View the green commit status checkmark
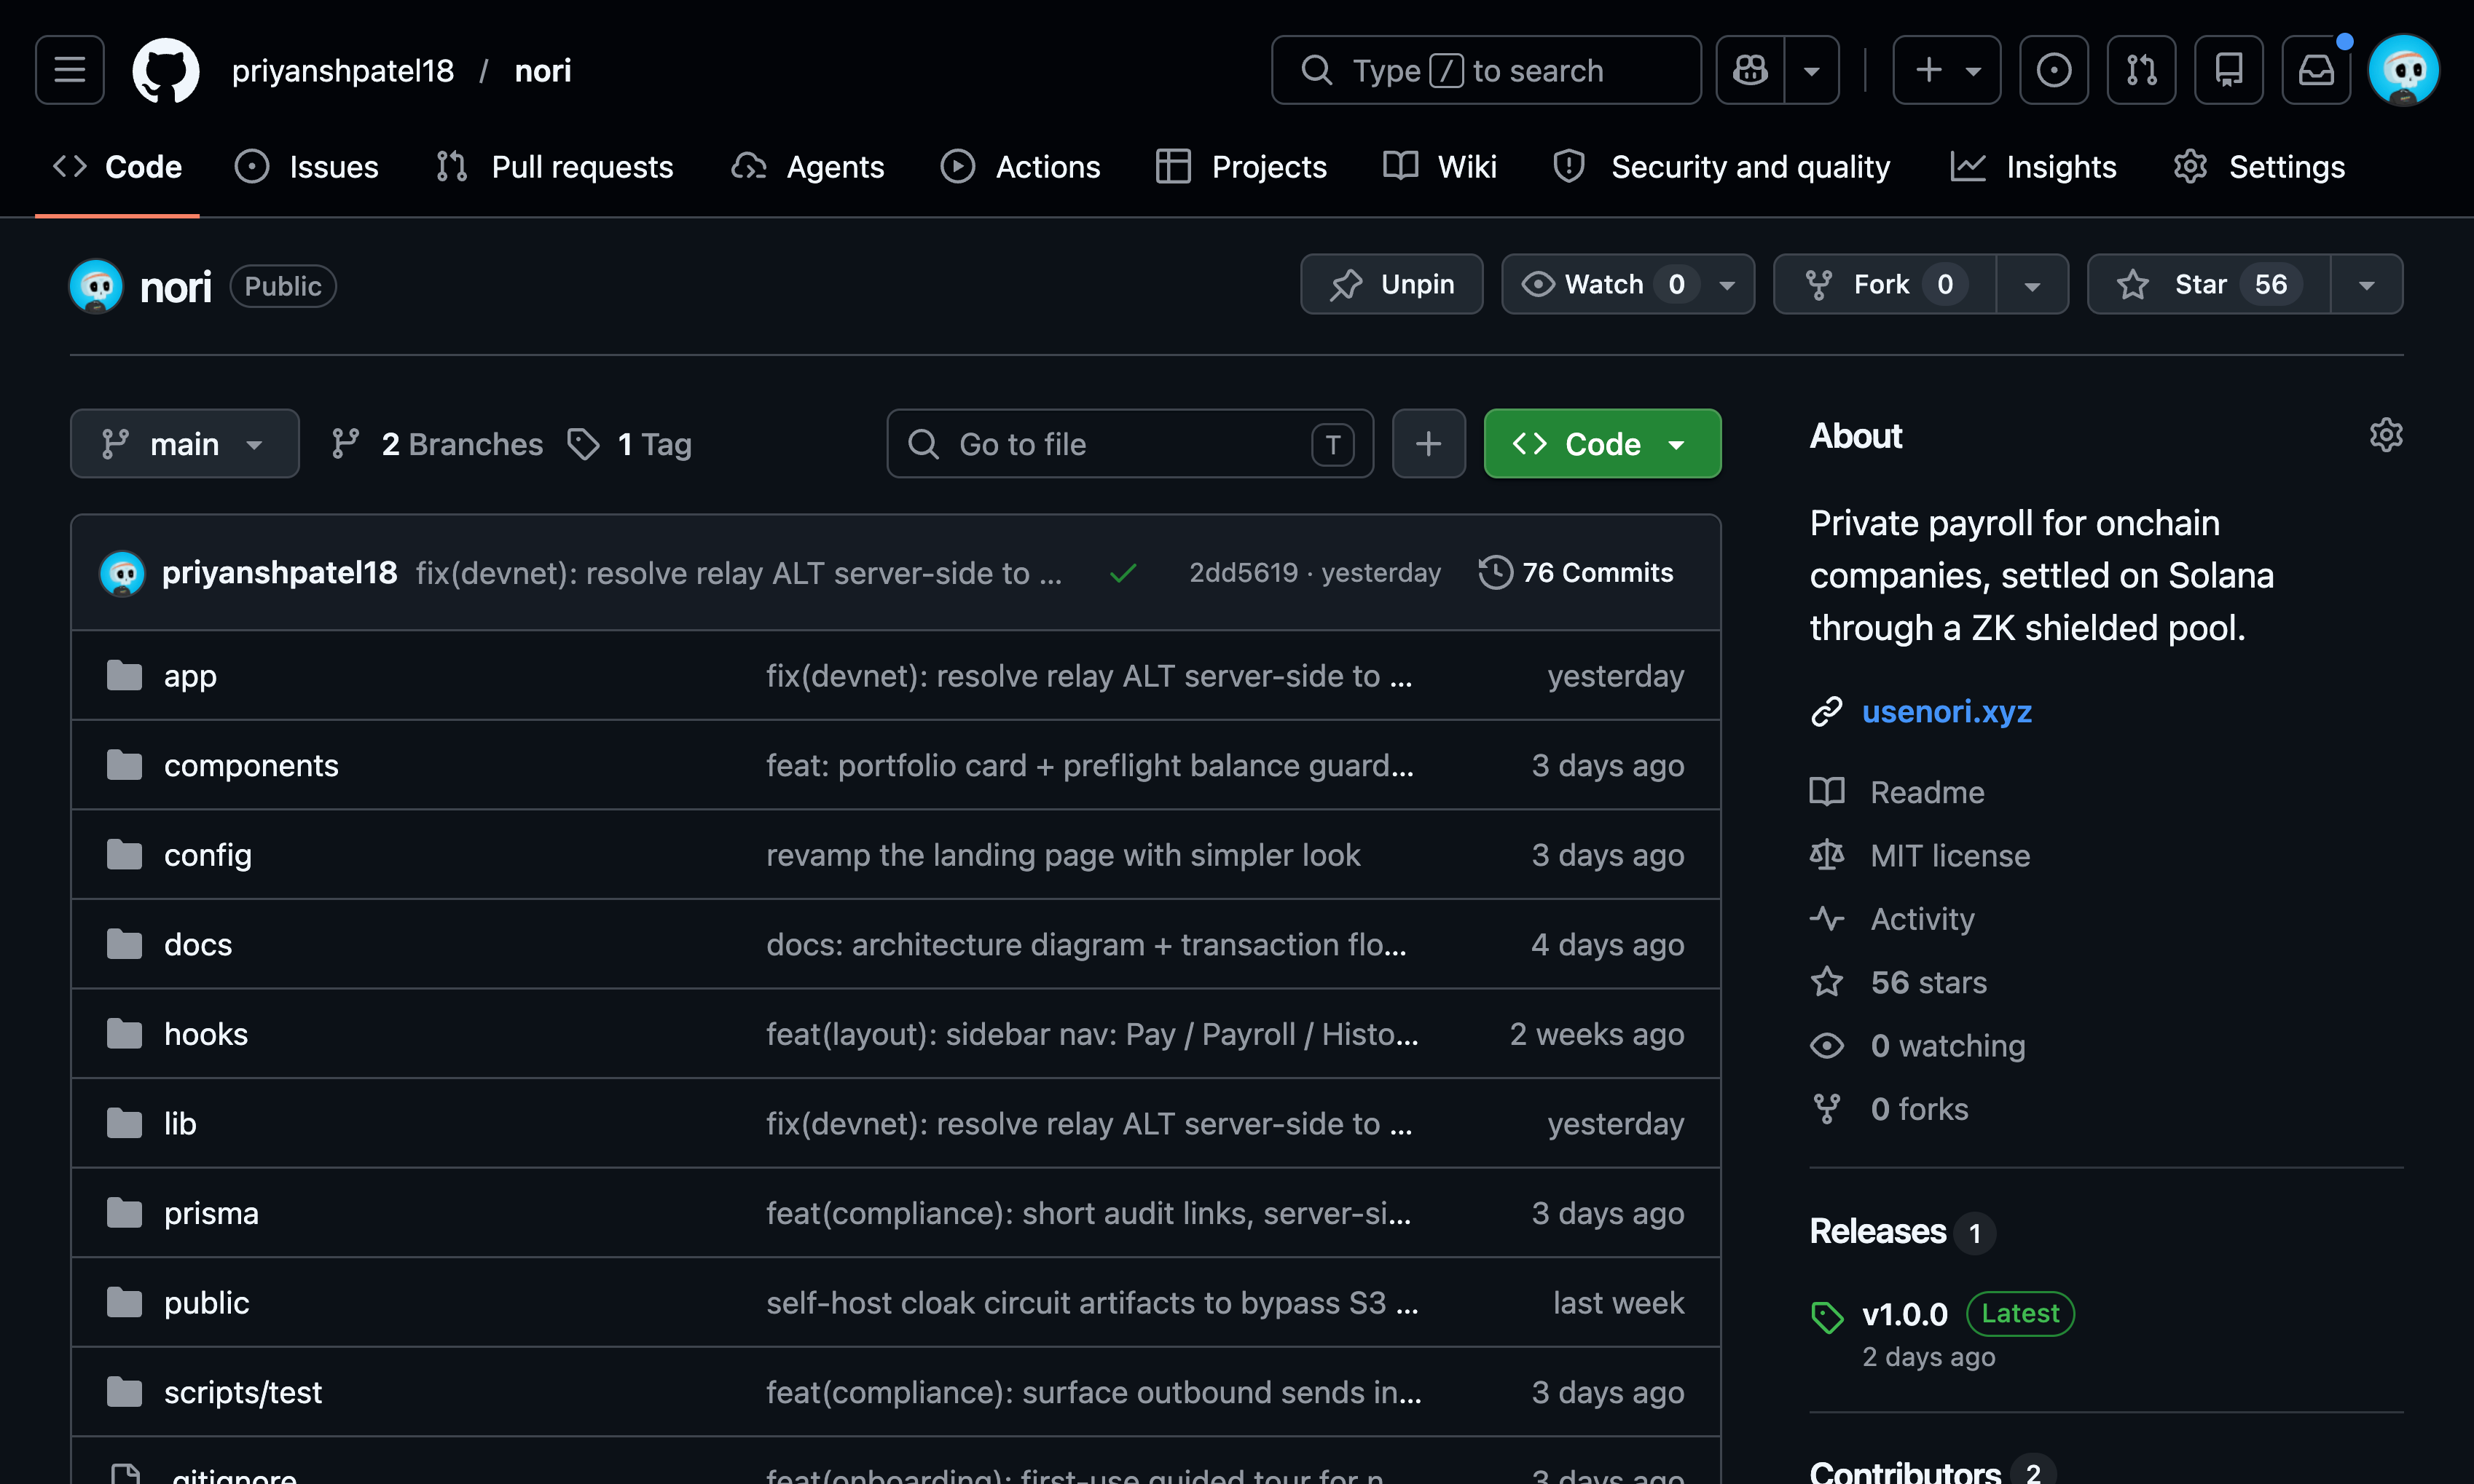This screenshot has width=2474, height=1484. click(x=1123, y=573)
